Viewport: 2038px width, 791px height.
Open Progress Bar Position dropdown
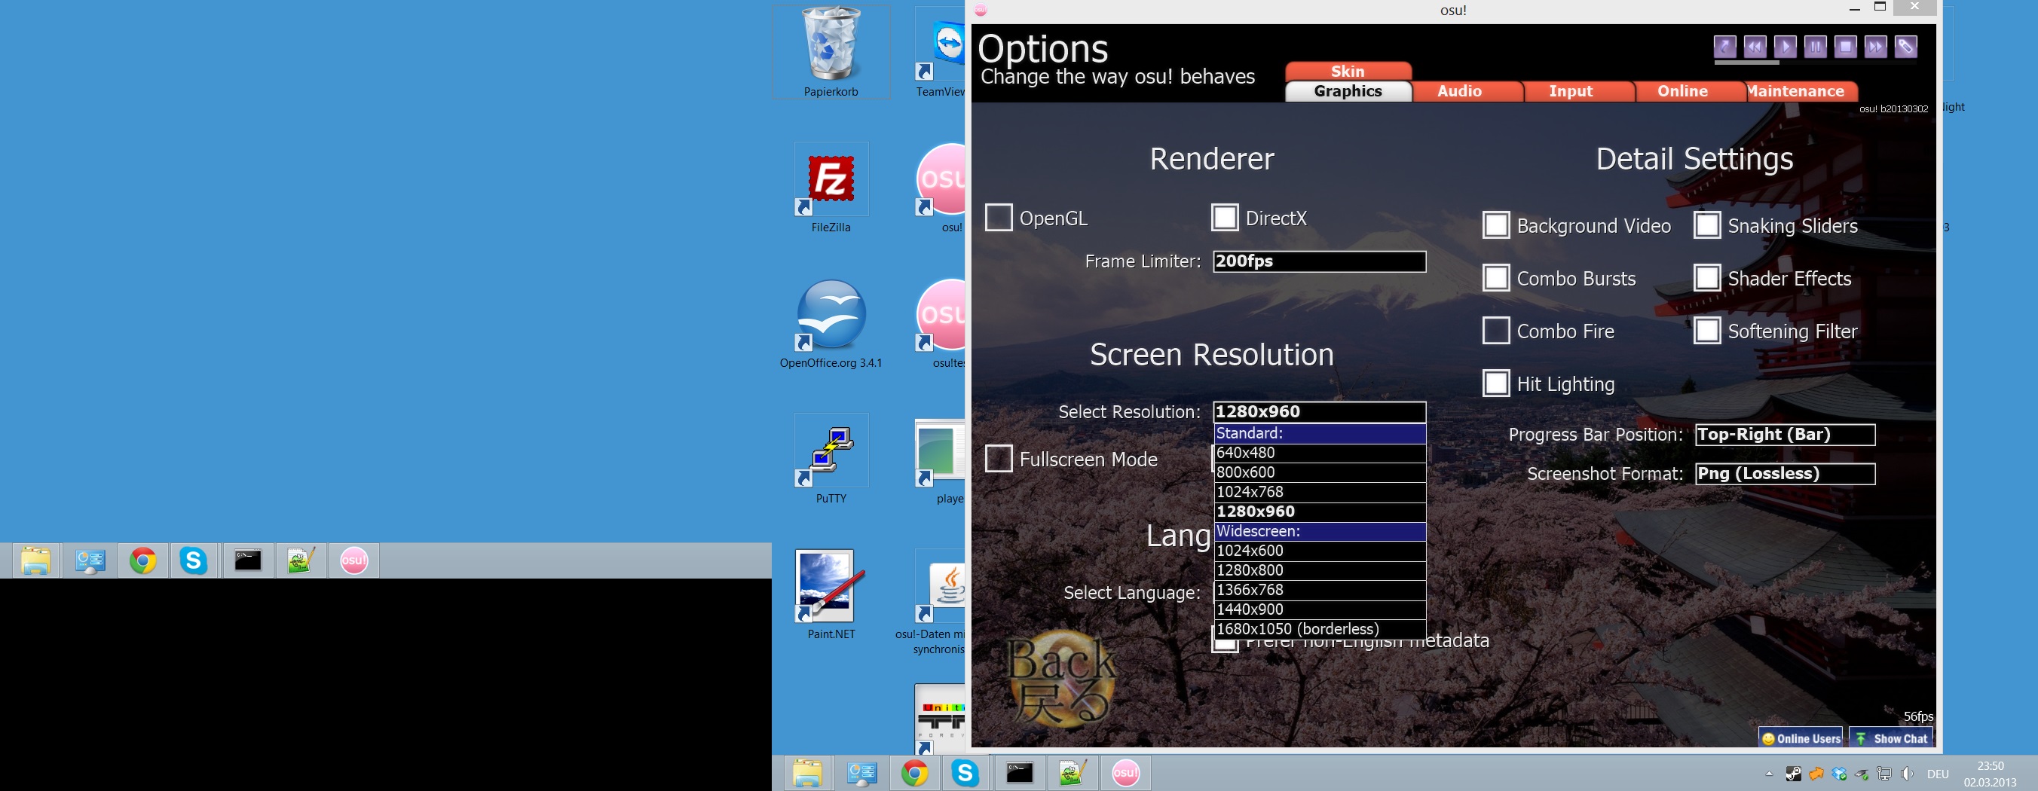(1785, 434)
